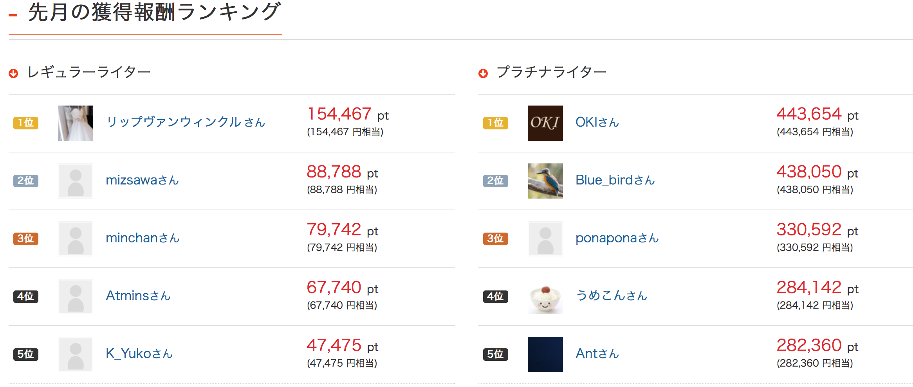Click the default avatar next to ponapona

(545, 239)
